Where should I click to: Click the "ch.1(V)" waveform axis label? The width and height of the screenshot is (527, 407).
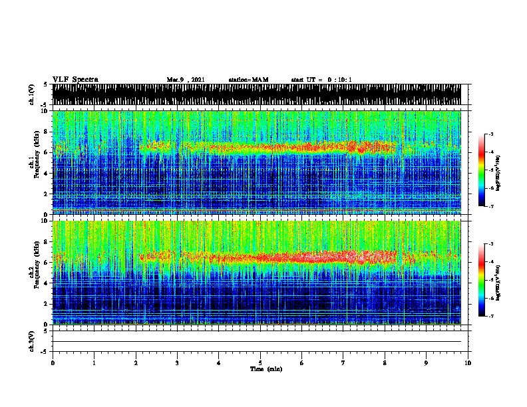tap(32, 94)
